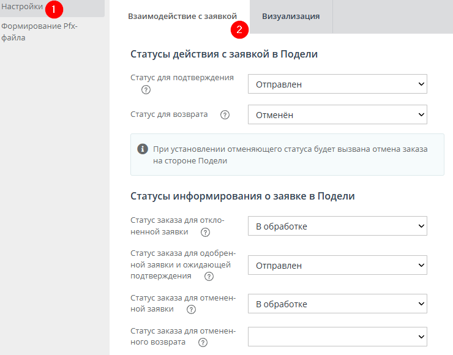Open the Статус для возврата dropdown
453x355 pixels.
tap(337, 114)
